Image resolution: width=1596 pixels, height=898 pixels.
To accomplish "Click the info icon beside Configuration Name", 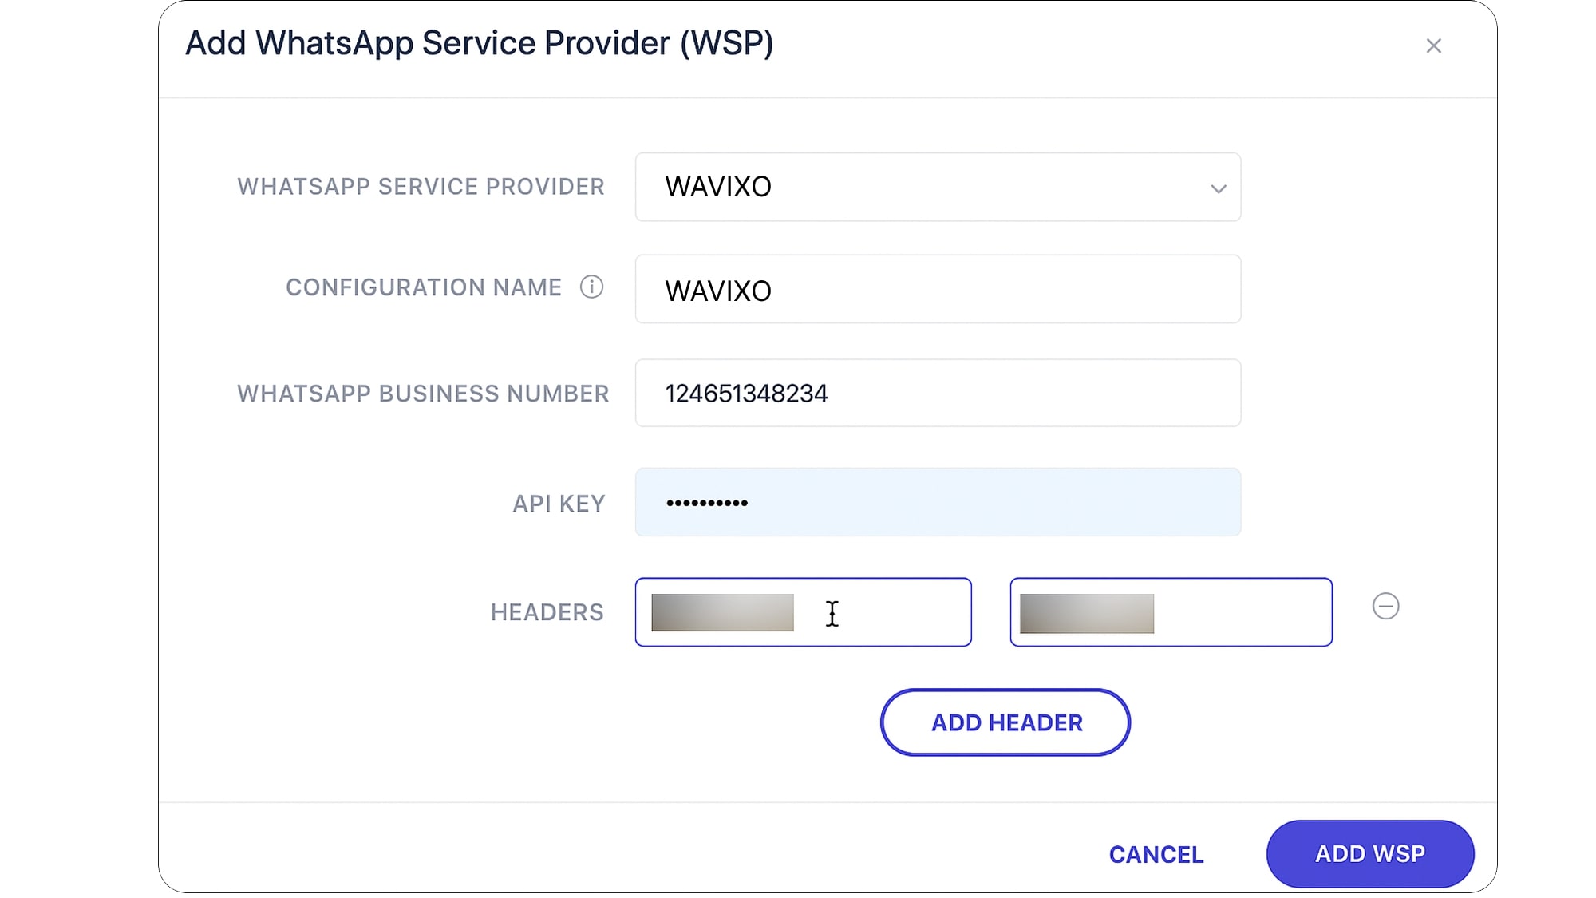I will pyautogui.click(x=591, y=287).
